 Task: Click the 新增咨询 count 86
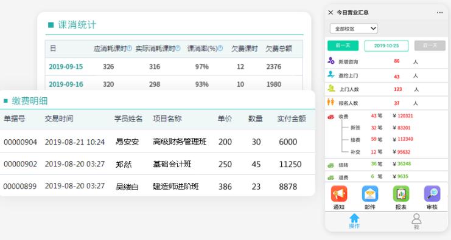tap(397, 61)
